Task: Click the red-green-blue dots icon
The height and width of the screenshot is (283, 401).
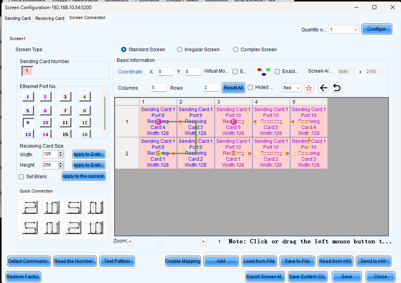Action: (264, 71)
